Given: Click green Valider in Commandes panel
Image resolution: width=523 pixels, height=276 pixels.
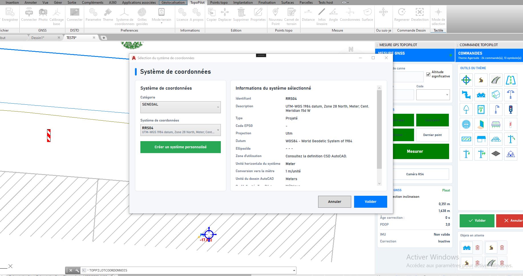Looking at the screenshot, I should pyautogui.click(x=477, y=221).
